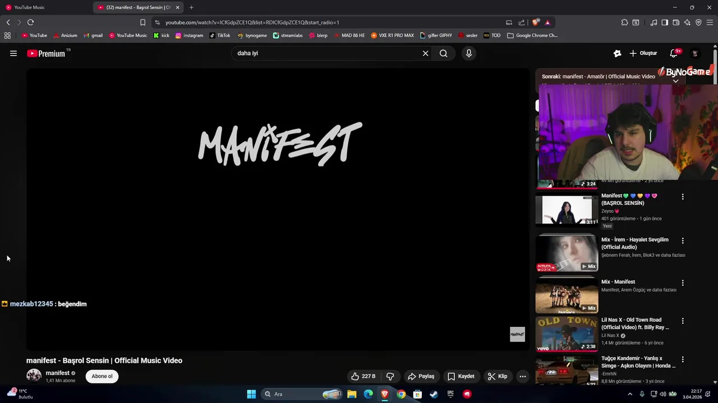Click manifest watermark in video corner
The width and height of the screenshot is (718, 403).
(x=517, y=334)
